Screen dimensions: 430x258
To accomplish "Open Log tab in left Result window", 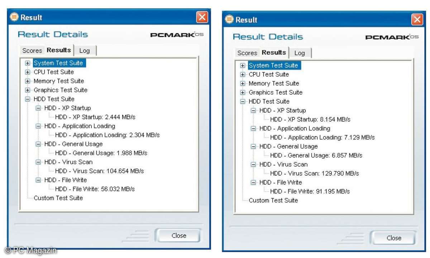I will pos(85,51).
